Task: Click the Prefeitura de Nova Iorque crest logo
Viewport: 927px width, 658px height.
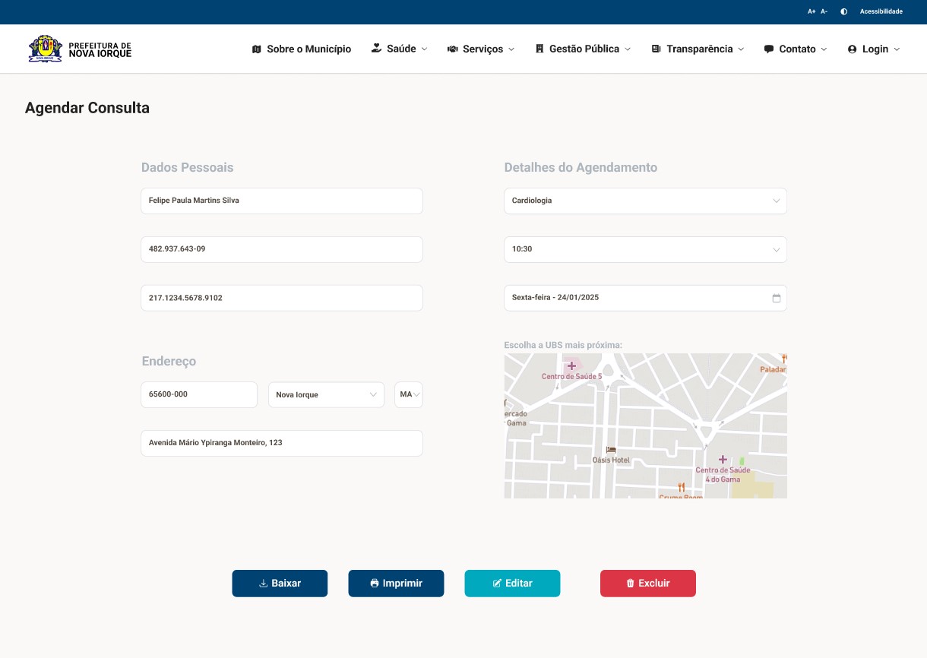Action: (x=45, y=49)
